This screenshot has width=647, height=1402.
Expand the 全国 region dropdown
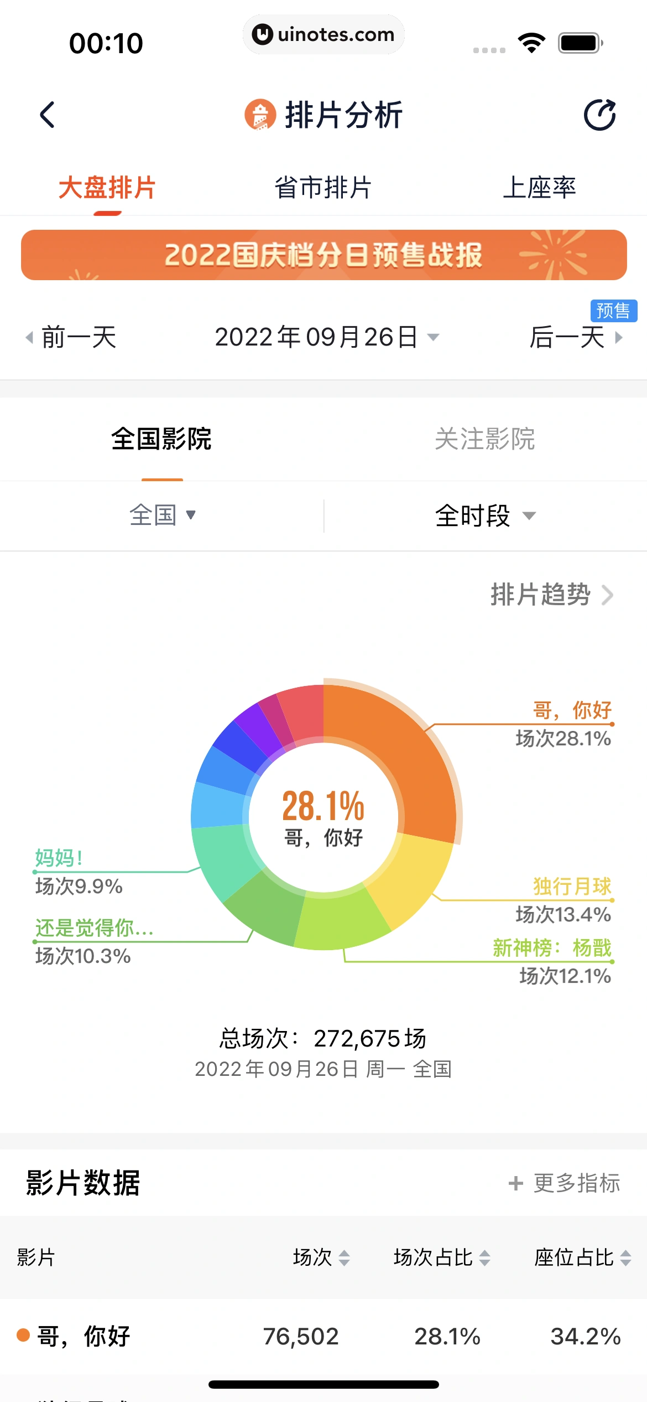162,515
